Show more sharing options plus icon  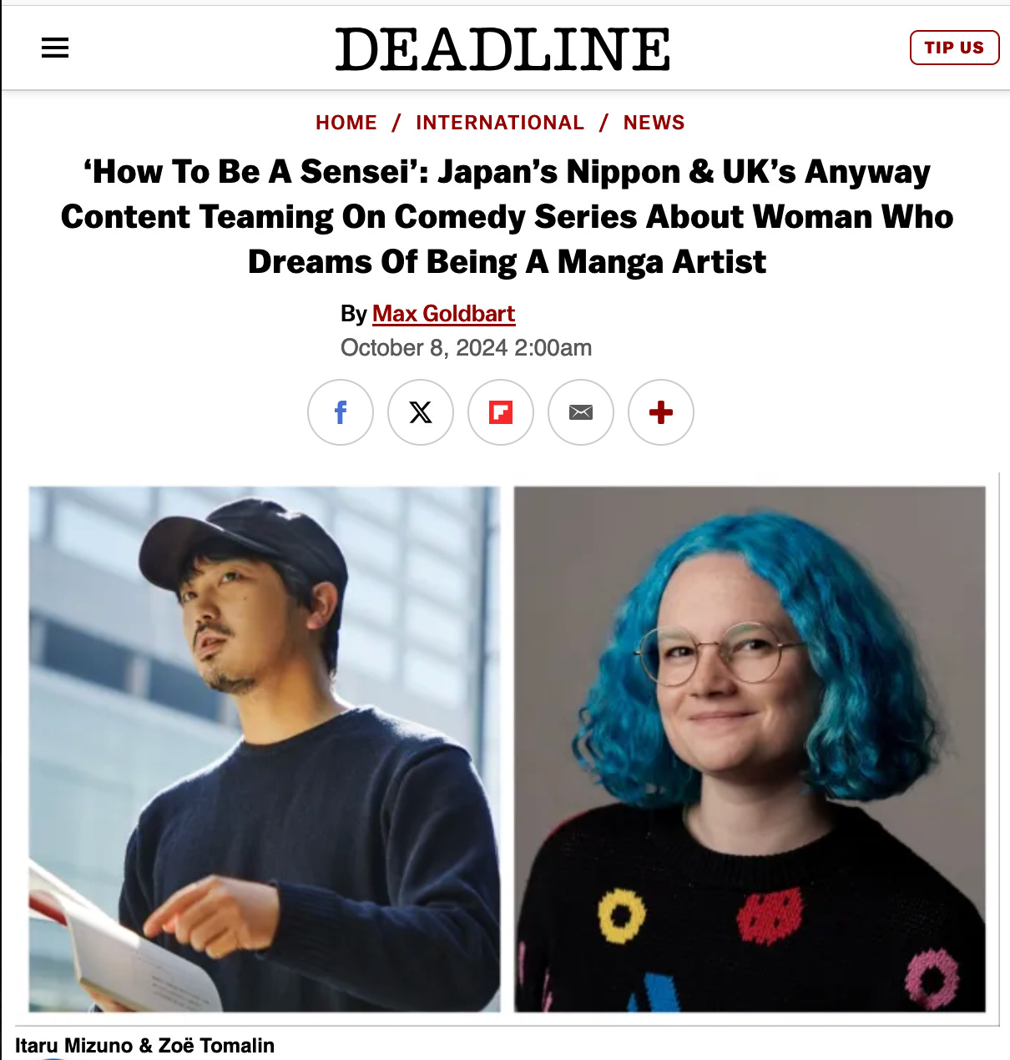pyautogui.click(x=661, y=412)
